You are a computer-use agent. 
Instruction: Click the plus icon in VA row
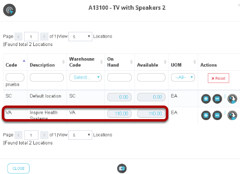click(x=206, y=115)
